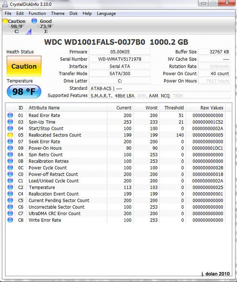Click status icon for Recalibration Retries
The image size is (237, 282).
10,161
